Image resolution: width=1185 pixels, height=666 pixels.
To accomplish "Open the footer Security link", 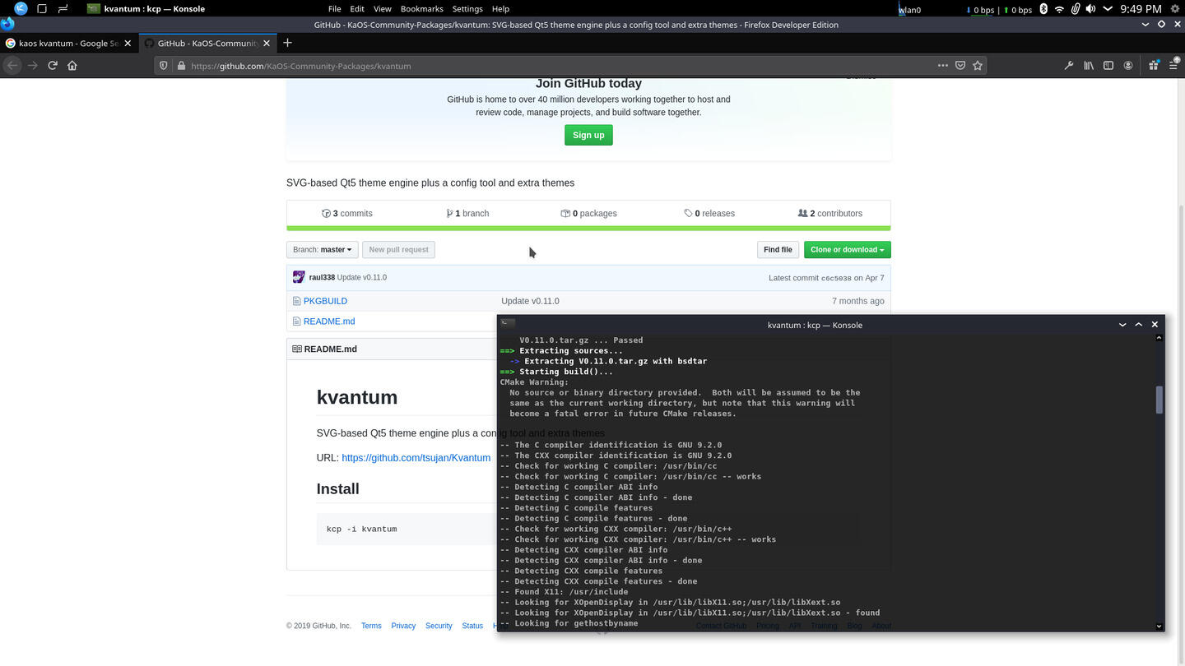I will point(439,626).
